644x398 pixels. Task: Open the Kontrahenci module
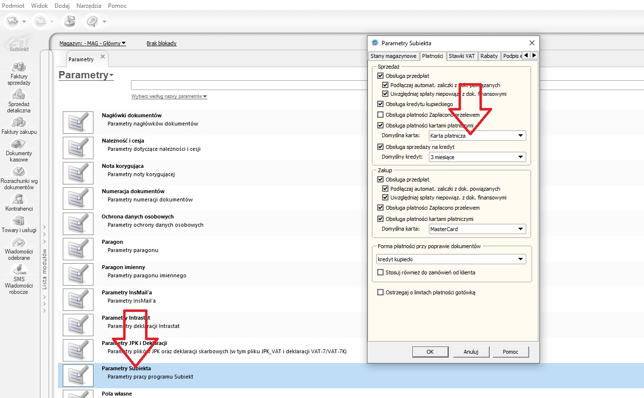[x=19, y=202]
